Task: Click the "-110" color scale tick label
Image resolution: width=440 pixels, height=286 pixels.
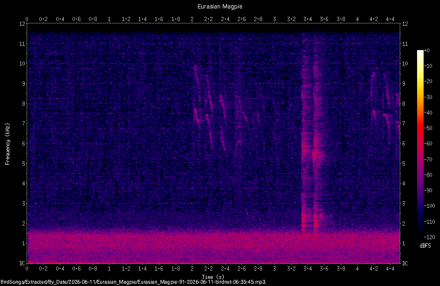Action: click(429, 221)
